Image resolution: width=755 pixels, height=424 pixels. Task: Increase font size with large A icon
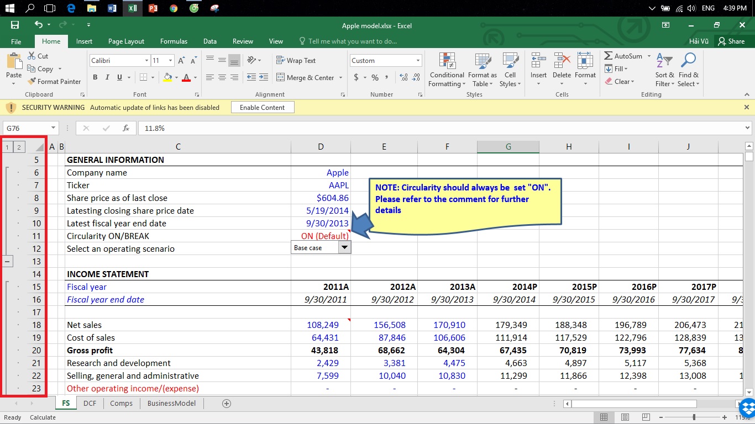click(182, 61)
